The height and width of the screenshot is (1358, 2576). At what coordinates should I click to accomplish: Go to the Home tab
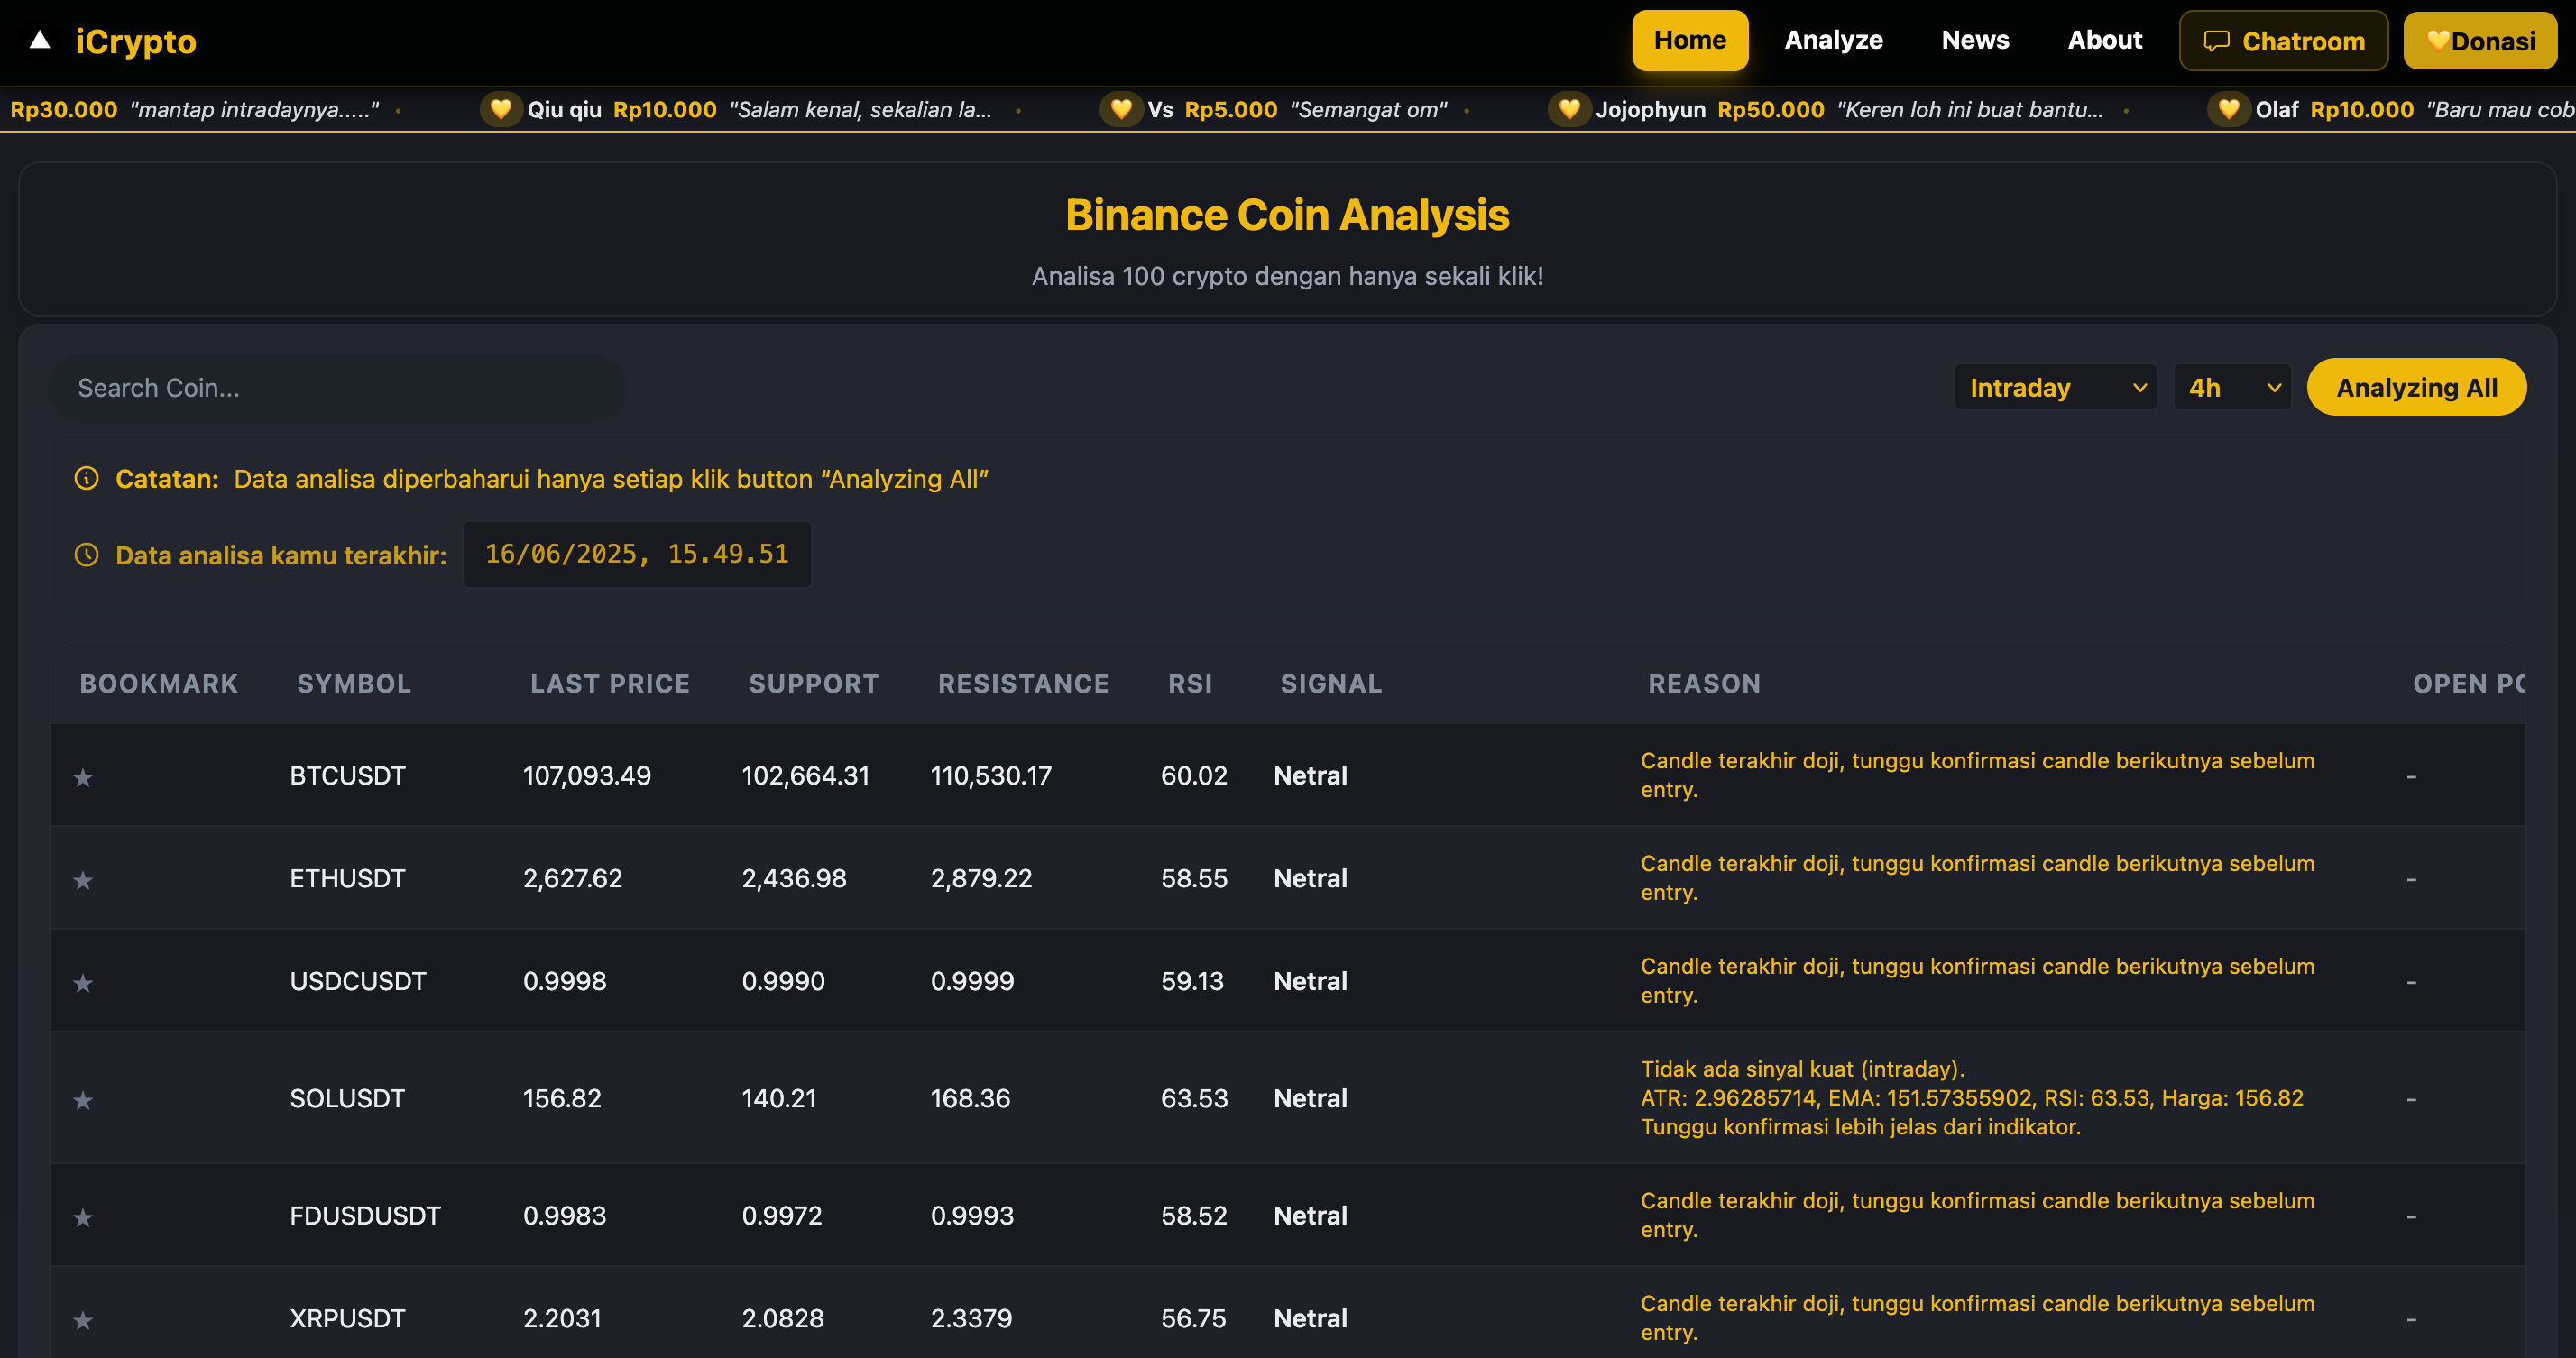point(1690,40)
